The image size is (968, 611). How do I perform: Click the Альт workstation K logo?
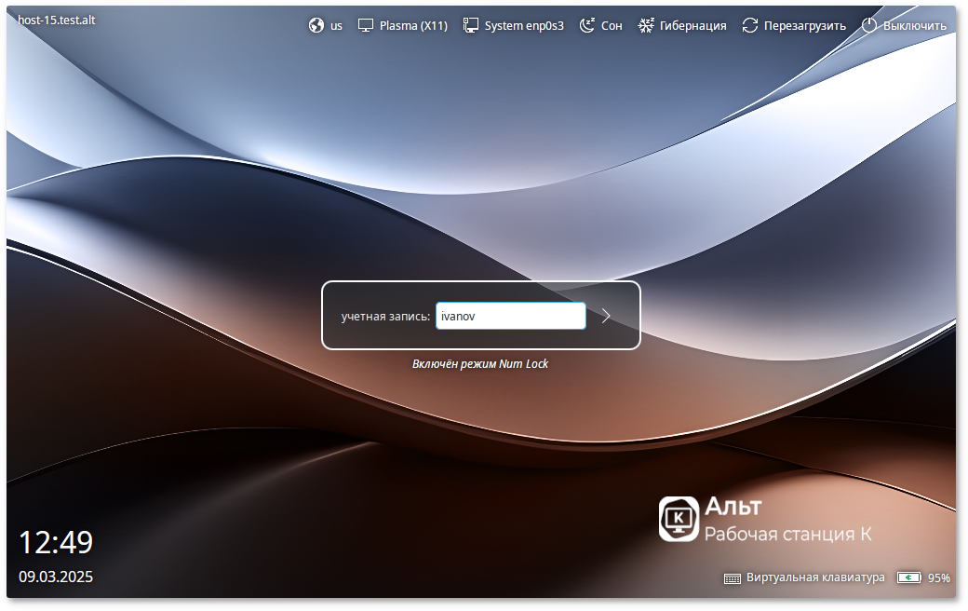tap(679, 519)
